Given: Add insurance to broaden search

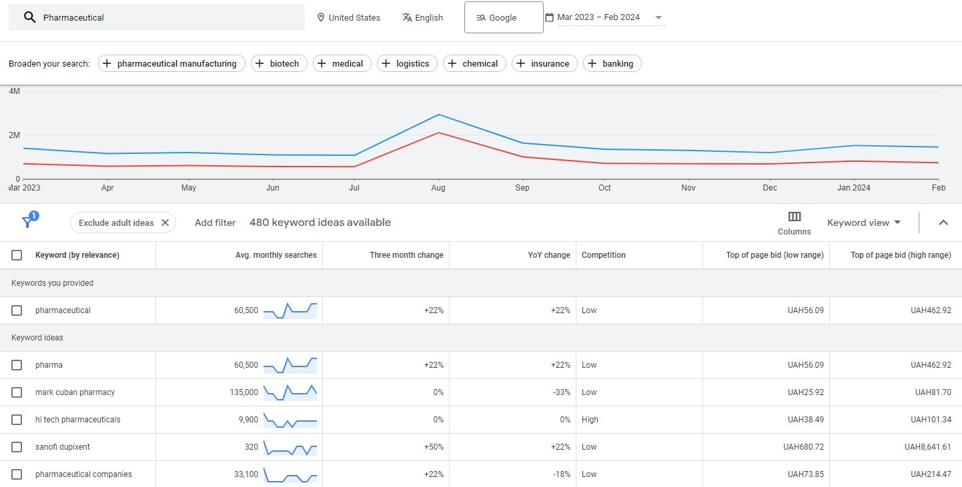Looking at the screenshot, I should coord(544,63).
